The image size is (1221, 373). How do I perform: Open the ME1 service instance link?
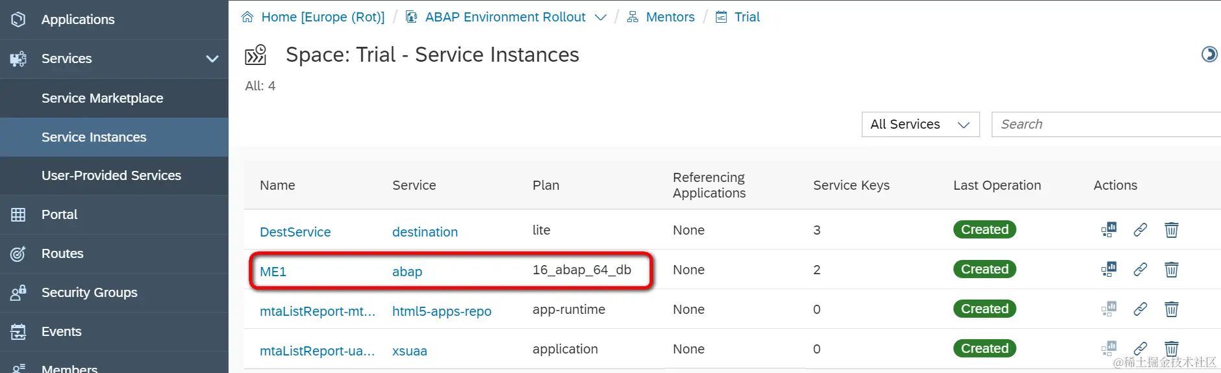pyautogui.click(x=273, y=272)
